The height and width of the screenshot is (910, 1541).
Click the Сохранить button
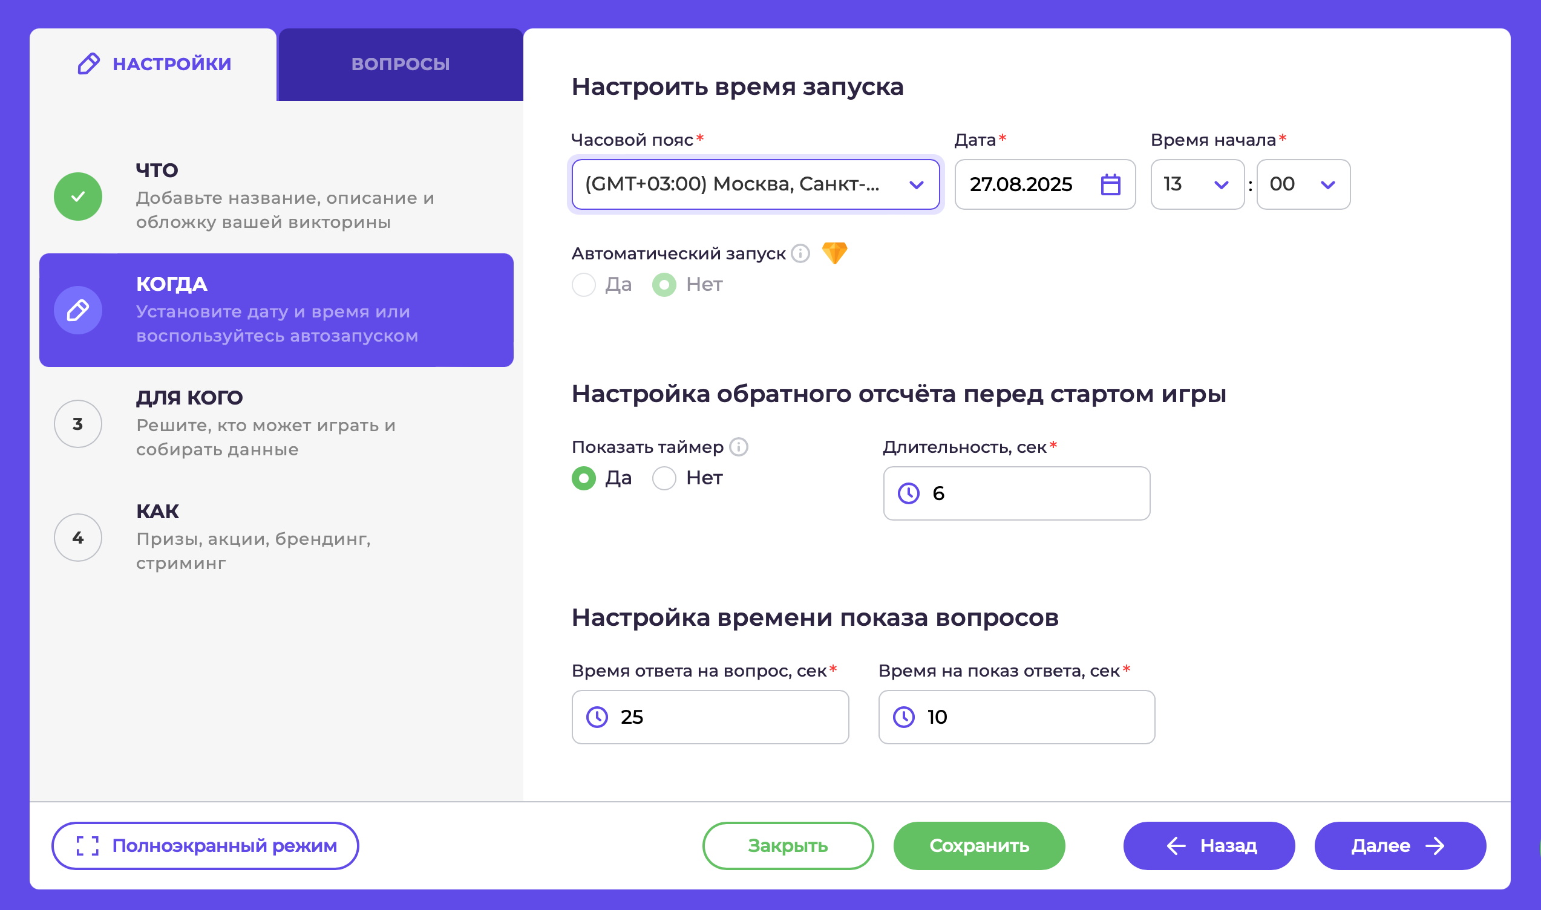pos(979,846)
